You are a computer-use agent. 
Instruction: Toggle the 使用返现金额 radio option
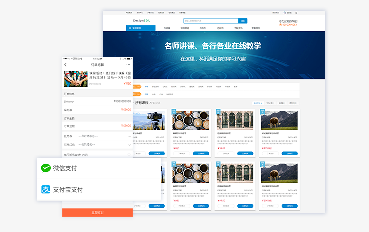(129, 155)
